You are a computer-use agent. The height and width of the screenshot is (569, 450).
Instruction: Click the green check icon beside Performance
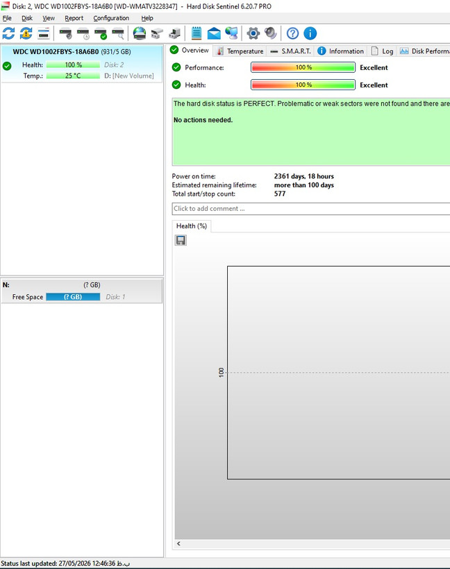coord(176,67)
